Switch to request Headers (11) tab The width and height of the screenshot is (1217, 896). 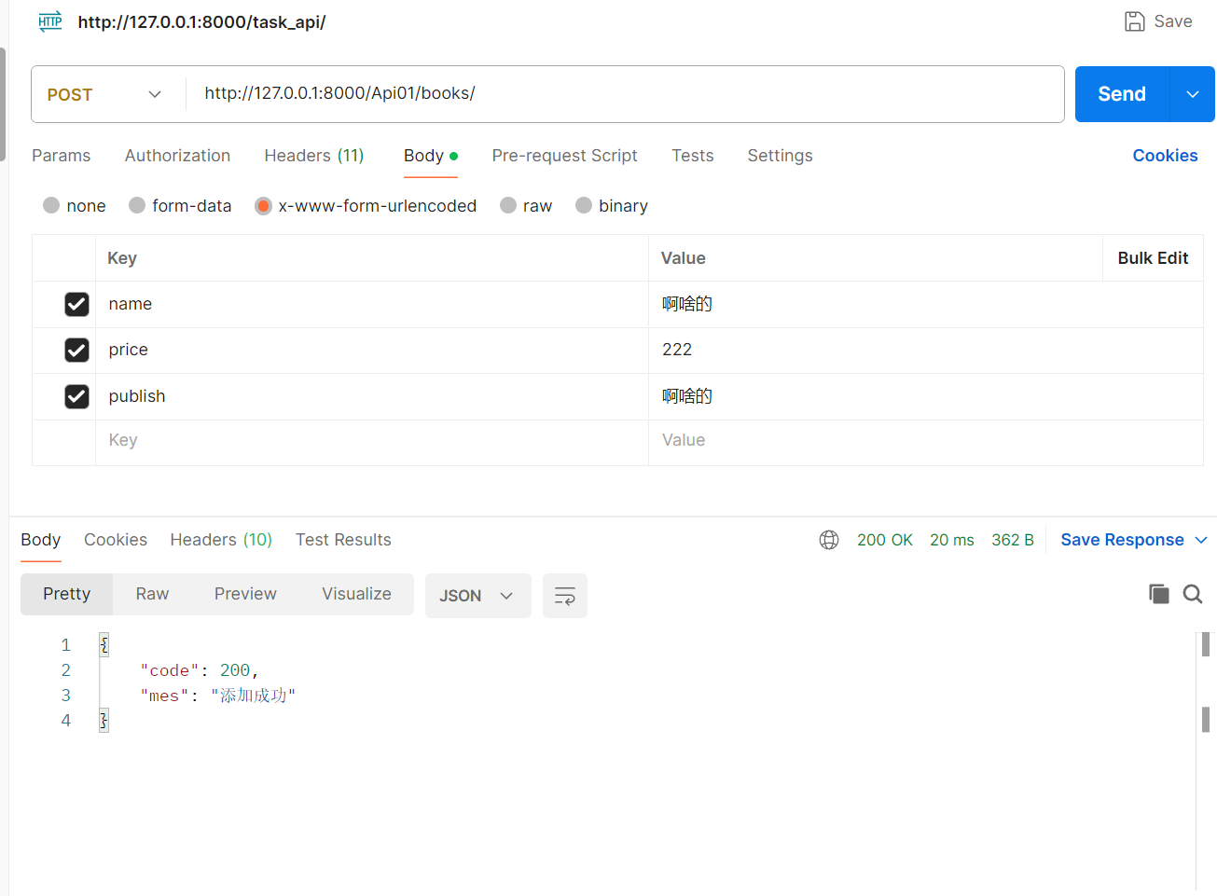pyautogui.click(x=314, y=156)
